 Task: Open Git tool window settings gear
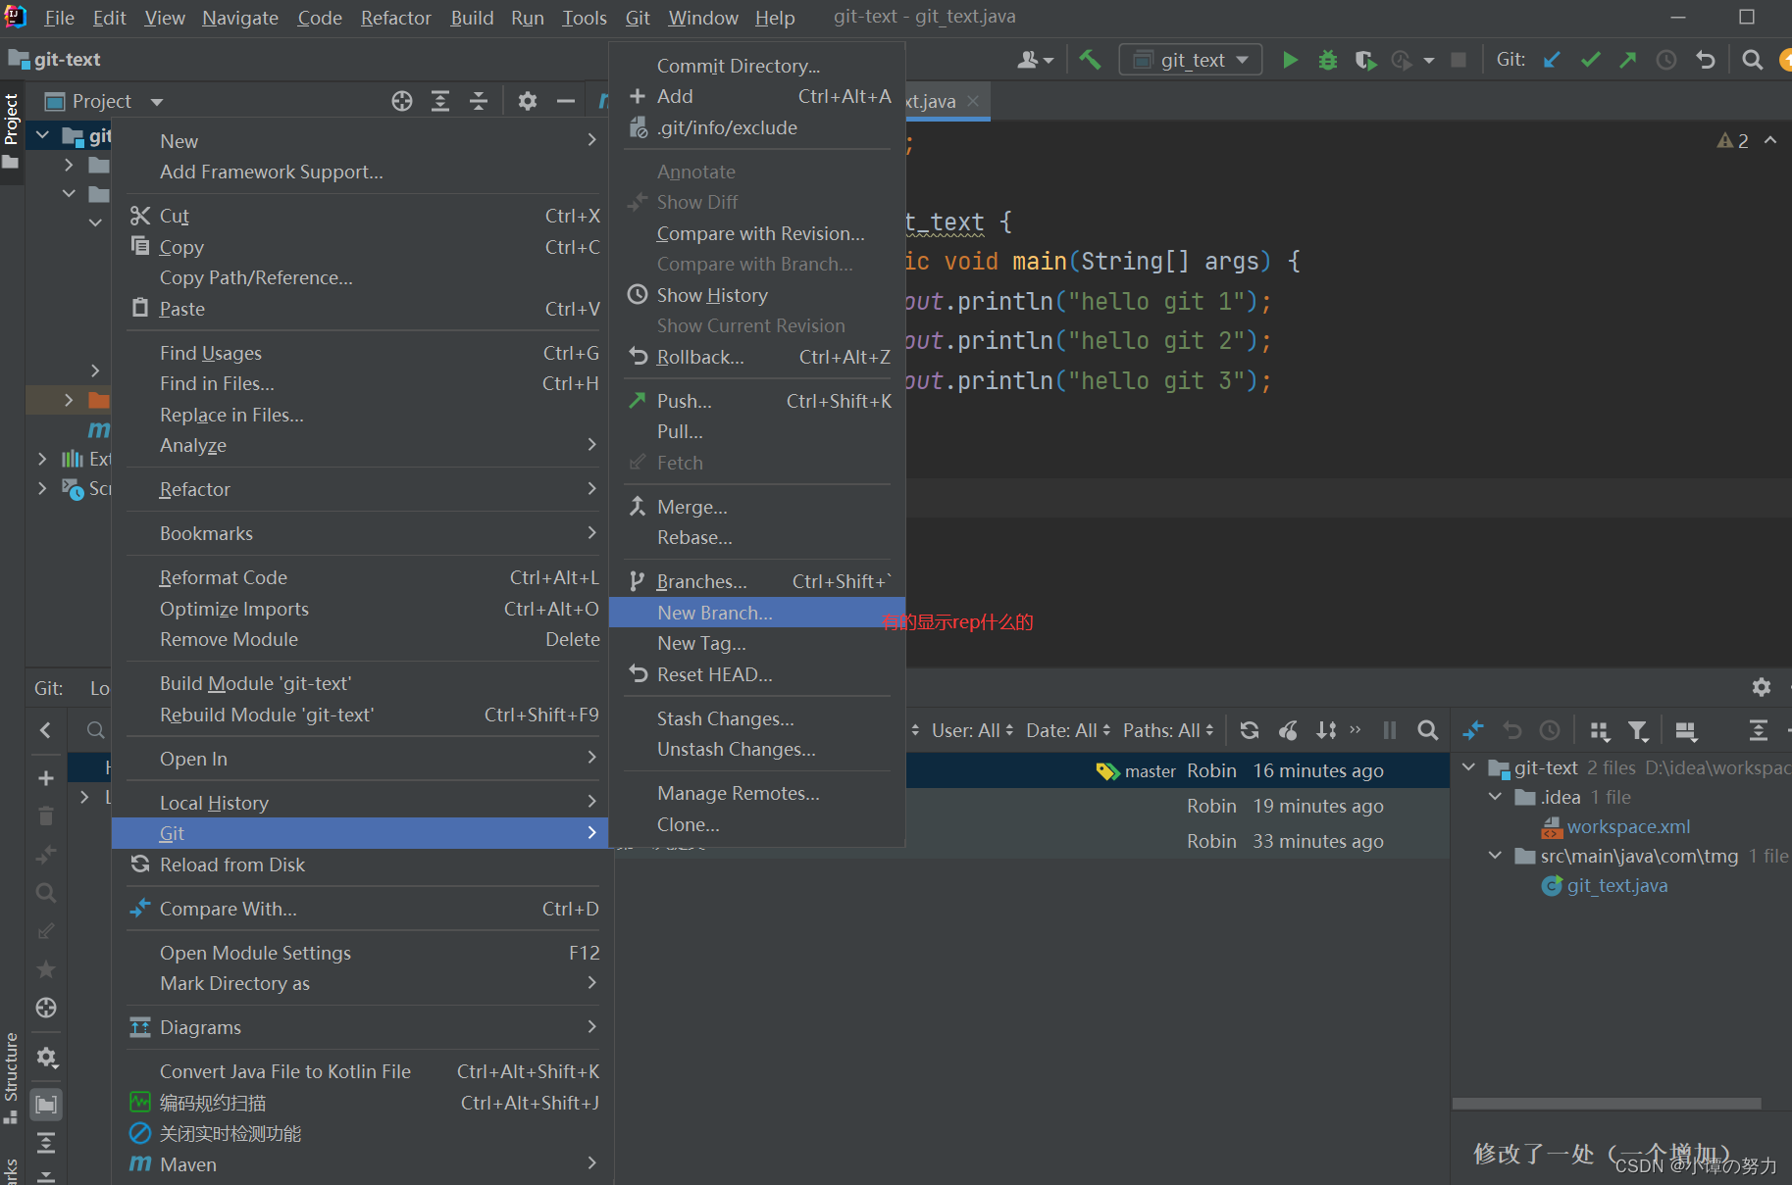click(1762, 687)
